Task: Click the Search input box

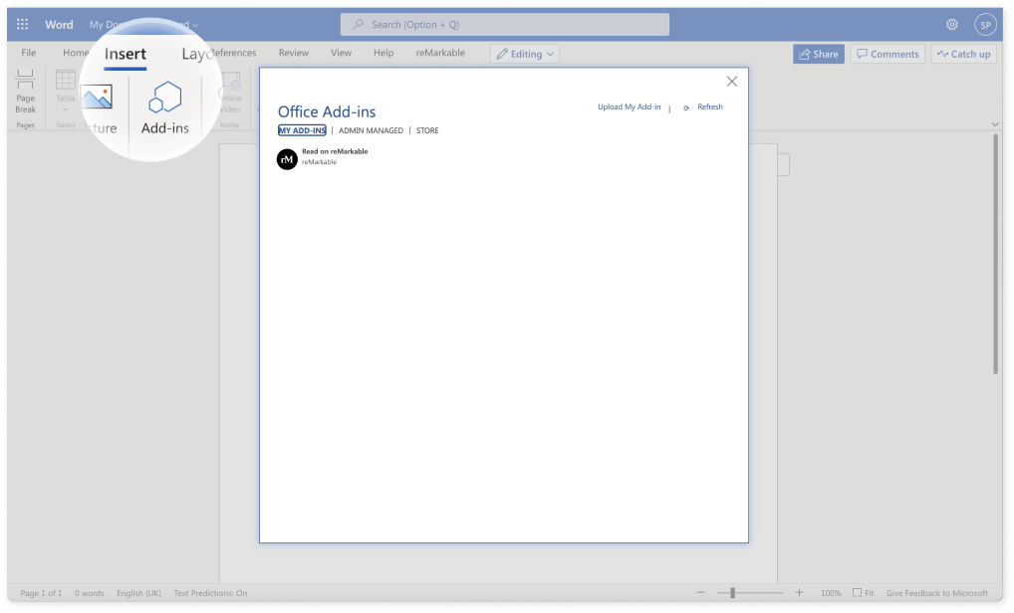Action: click(x=518, y=24)
